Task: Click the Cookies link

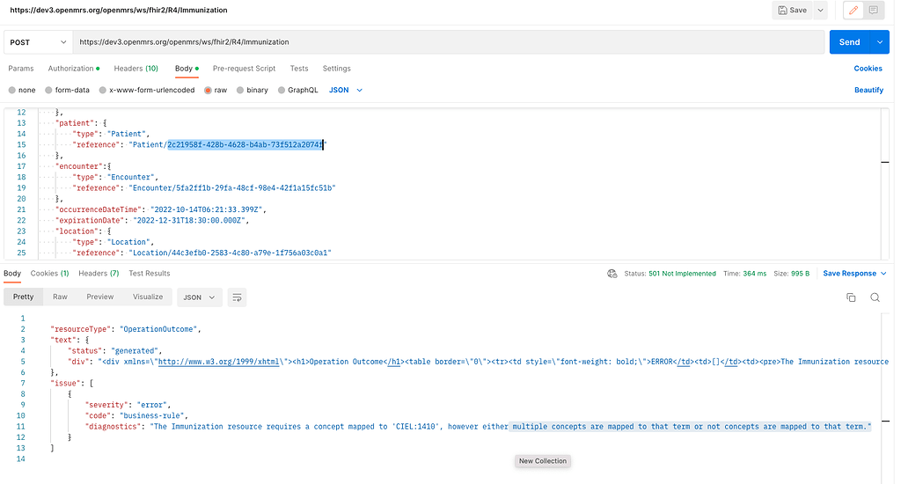Action: pyautogui.click(x=868, y=69)
